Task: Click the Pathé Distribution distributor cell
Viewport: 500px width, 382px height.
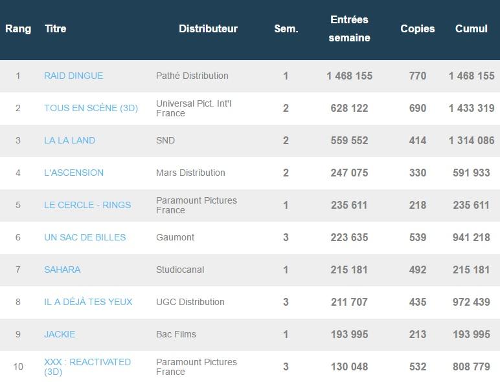Action: point(192,76)
